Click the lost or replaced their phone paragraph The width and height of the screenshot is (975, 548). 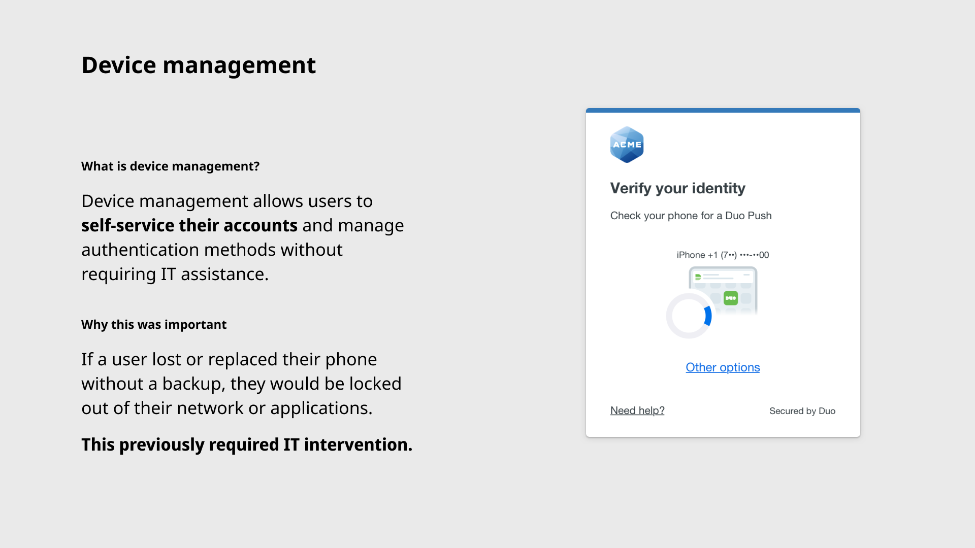(x=241, y=384)
